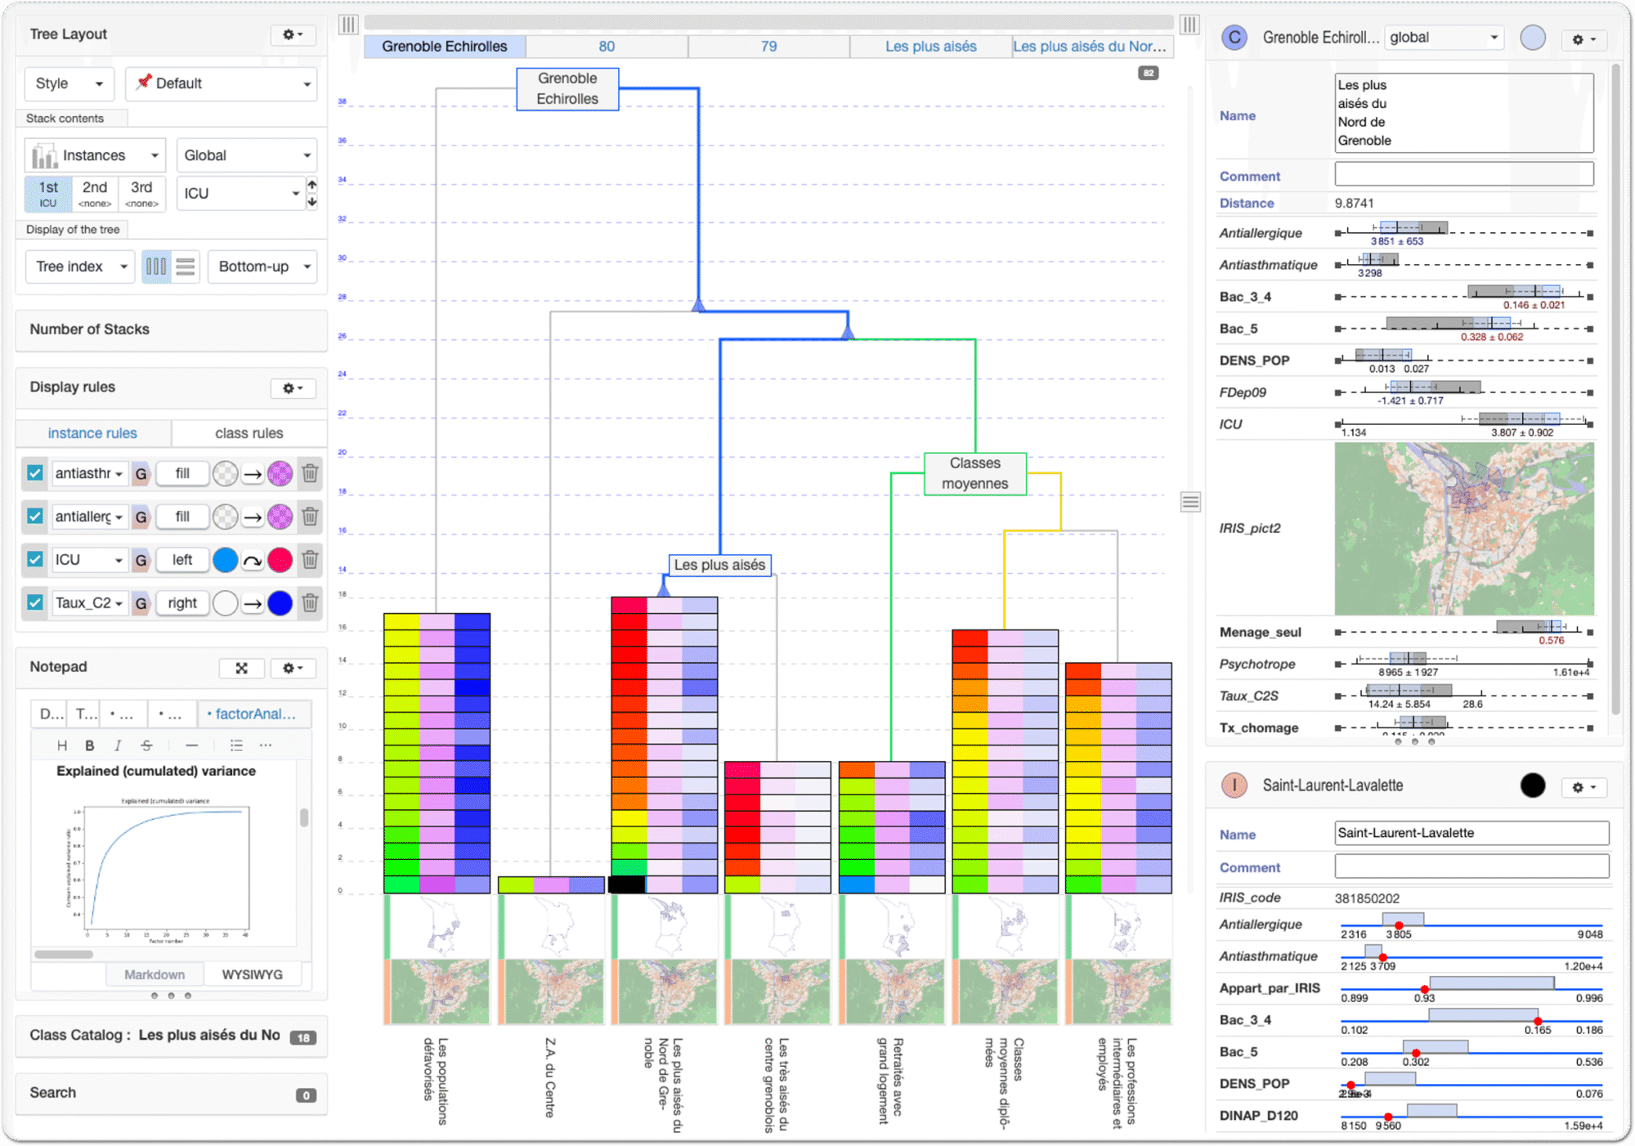The width and height of the screenshot is (1635, 1146).
Task: Expand the Notepad to fullscreen
Action: click(241, 668)
